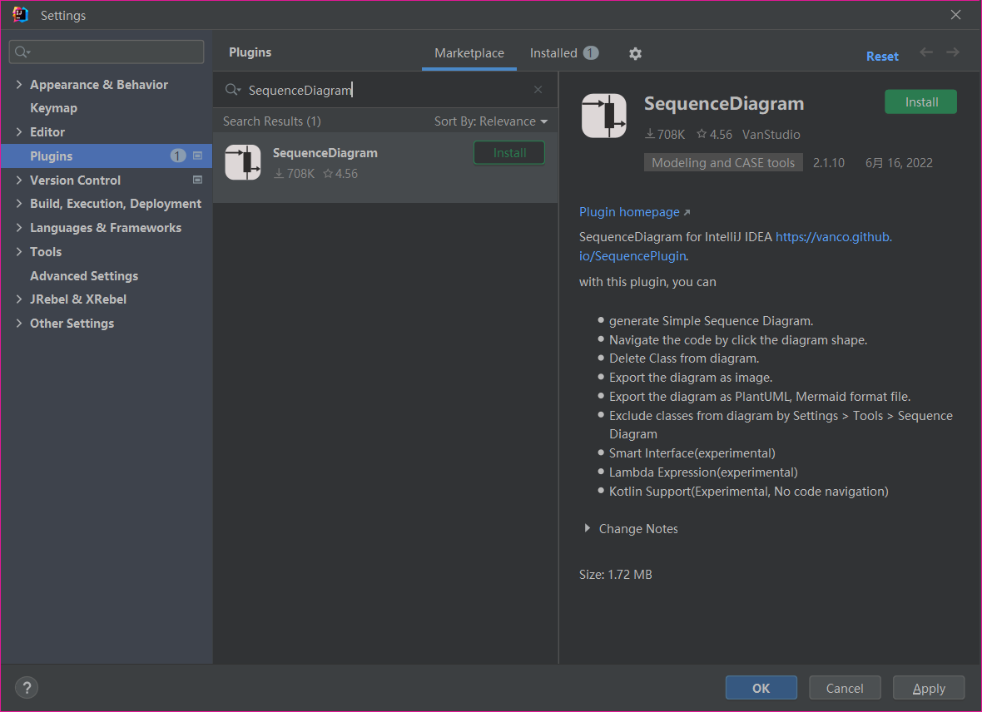Expand the Change Notes section
Screen dimensions: 982x712
(x=587, y=528)
